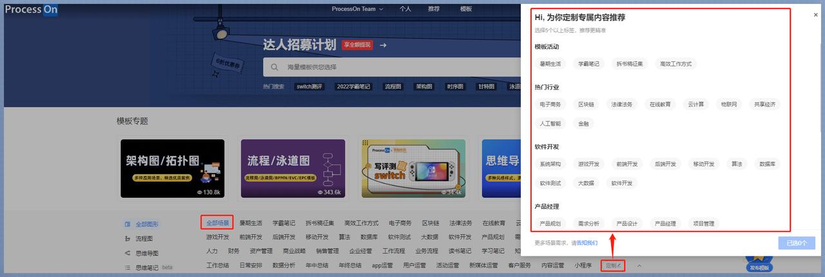Click the 告知我们 link

[x=587, y=243]
